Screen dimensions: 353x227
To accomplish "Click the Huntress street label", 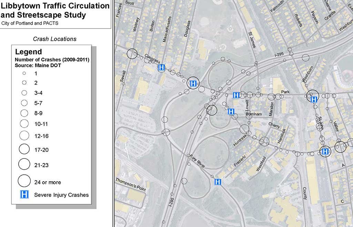I will click(x=240, y=140).
